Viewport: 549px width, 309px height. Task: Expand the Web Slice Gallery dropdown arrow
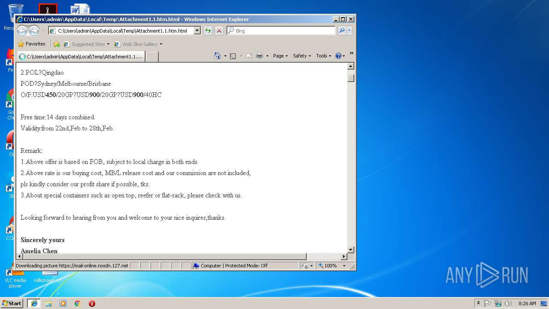pyautogui.click(x=161, y=44)
